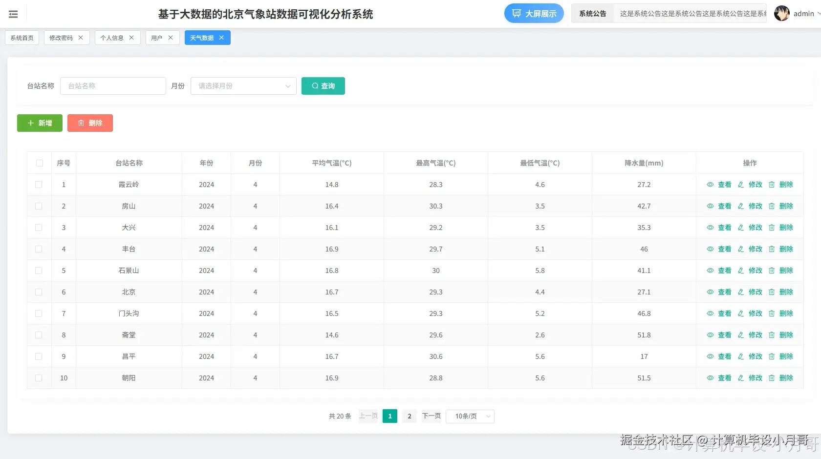打开请选择月份下拉框

click(243, 86)
